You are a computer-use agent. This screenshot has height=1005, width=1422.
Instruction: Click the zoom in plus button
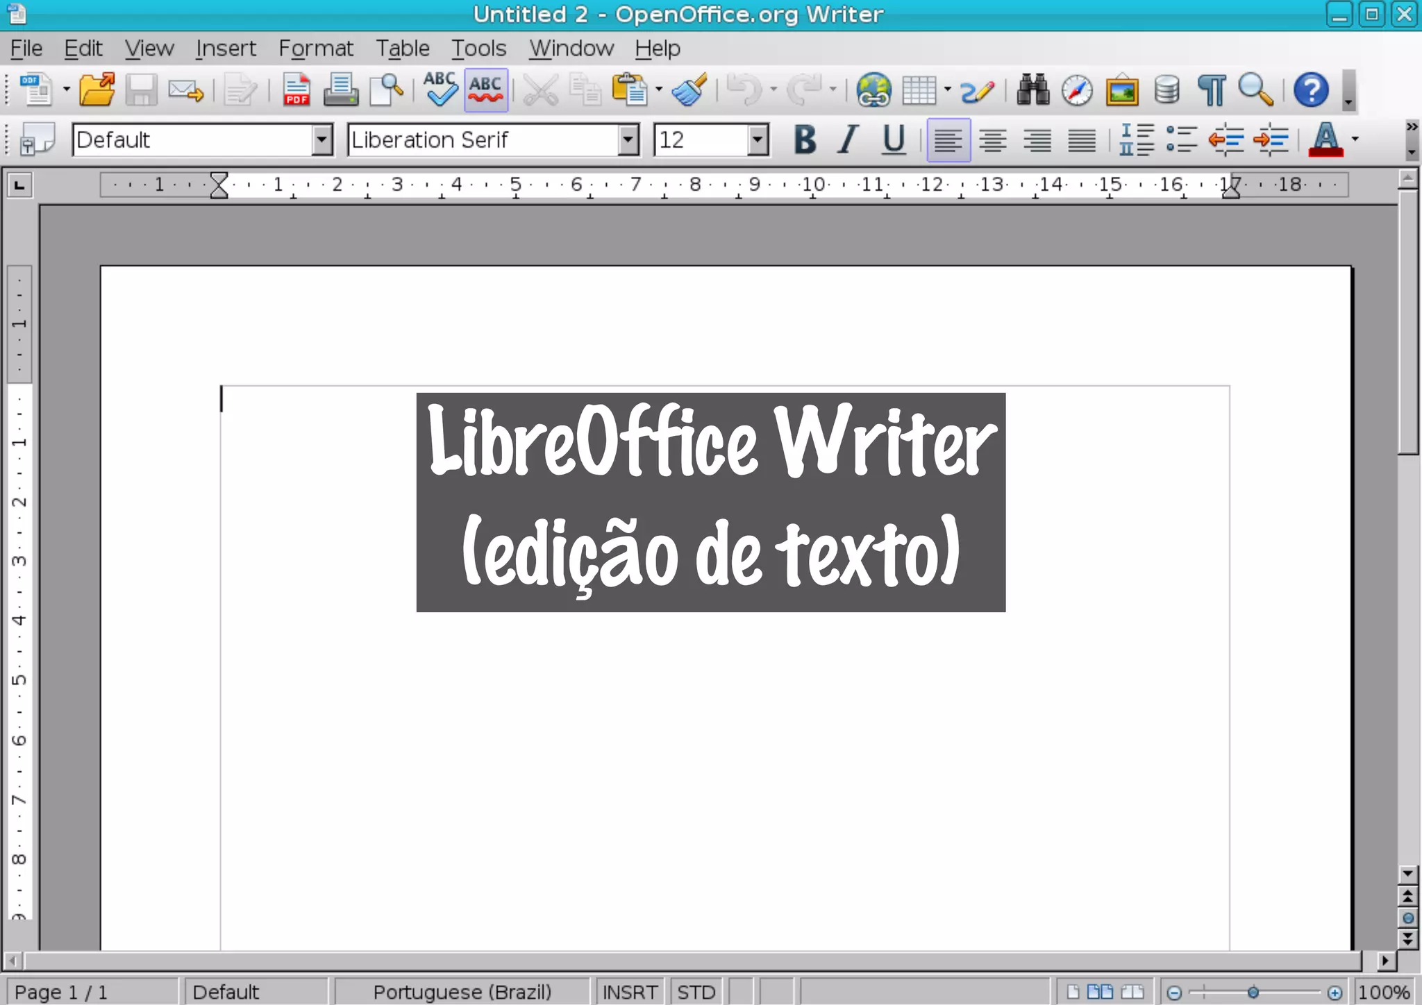[x=1334, y=993]
